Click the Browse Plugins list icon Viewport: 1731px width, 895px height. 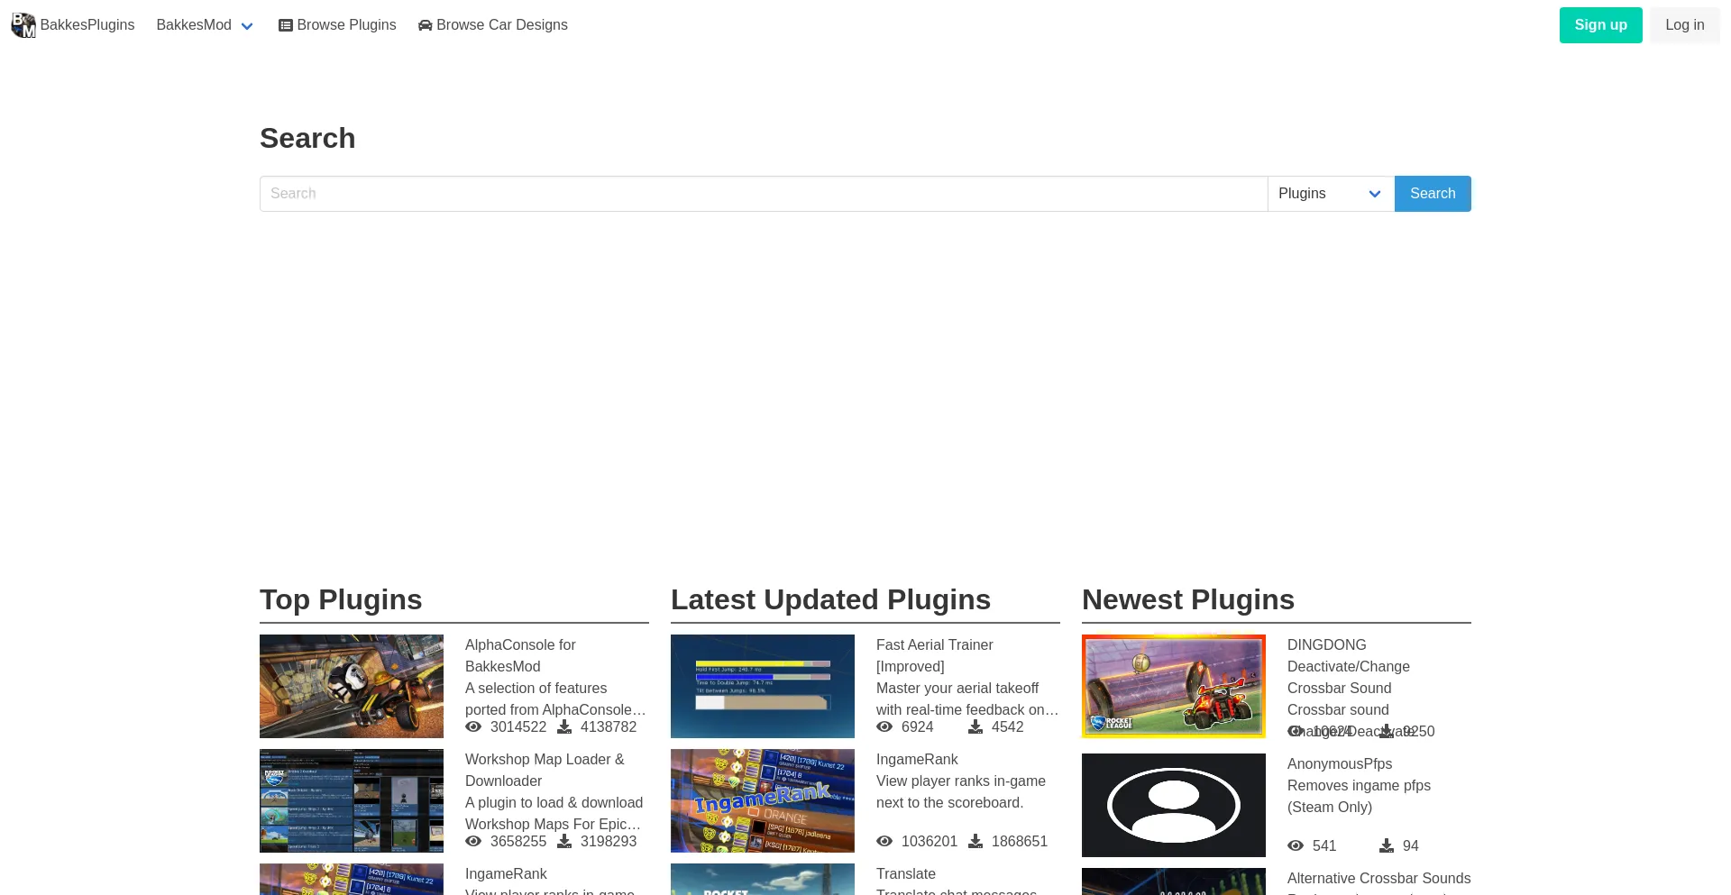pos(286,25)
